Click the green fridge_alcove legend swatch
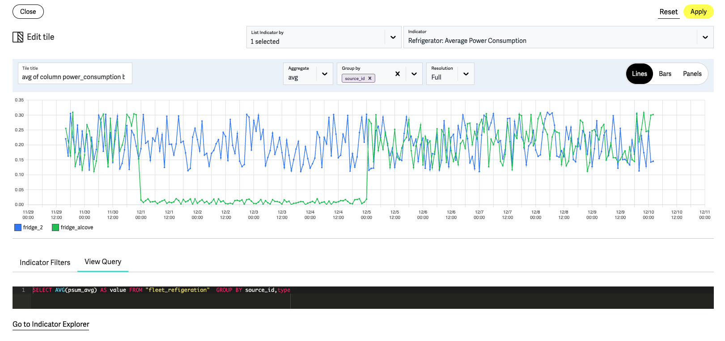725x341 pixels. (55, 227)
